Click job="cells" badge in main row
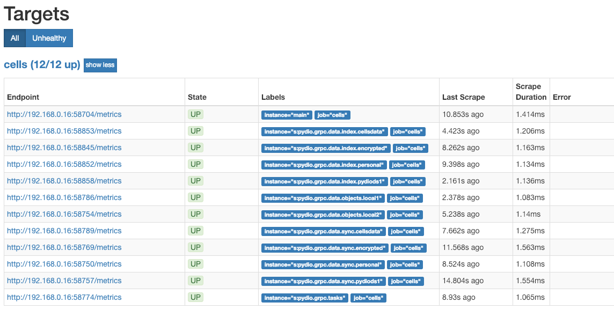This screenshot has width=614, height=317. pyautogui.click(x=332, y=115)
